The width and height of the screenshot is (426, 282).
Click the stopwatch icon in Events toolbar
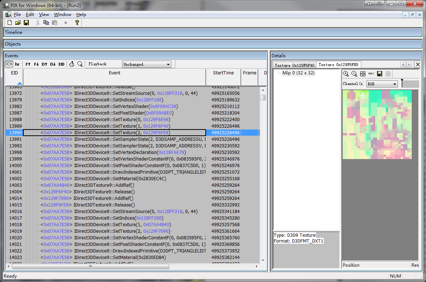[72, 64]
